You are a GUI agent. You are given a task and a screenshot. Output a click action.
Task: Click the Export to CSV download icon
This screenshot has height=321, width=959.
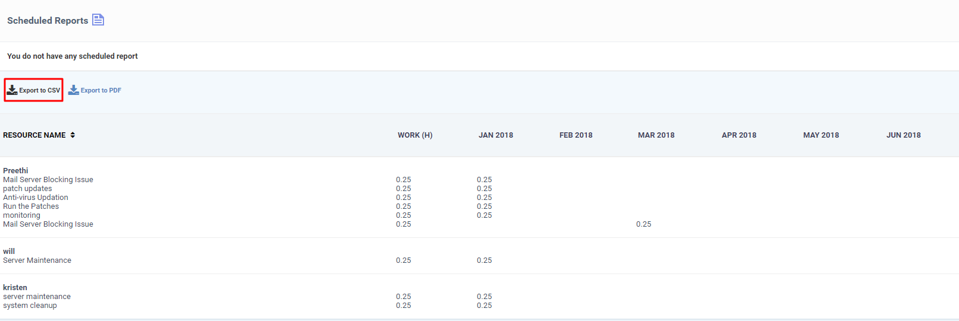click(x=12, y=90)
